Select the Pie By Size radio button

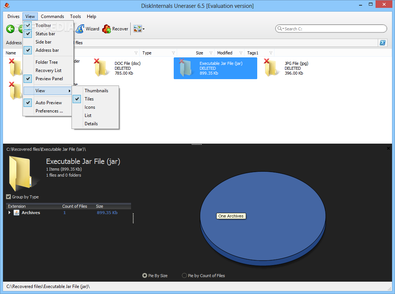(x=145, y=276)
